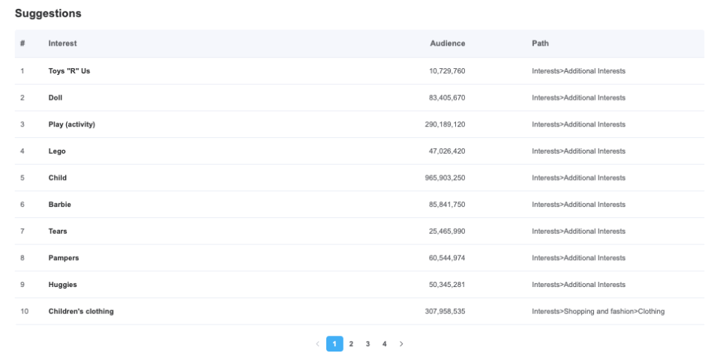The width and height of the screenshot is (720, 359).
Task: Select the Doll interest row
Action: [x=359, y=97]
